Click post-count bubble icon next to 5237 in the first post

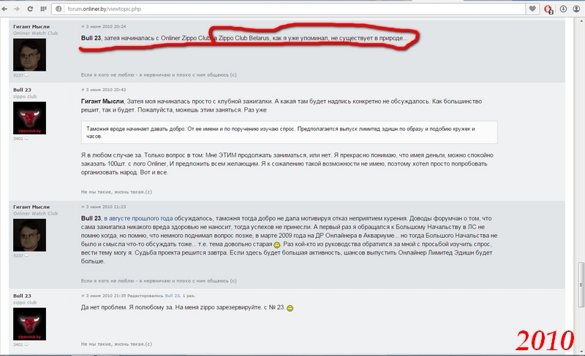coord(26,75)
